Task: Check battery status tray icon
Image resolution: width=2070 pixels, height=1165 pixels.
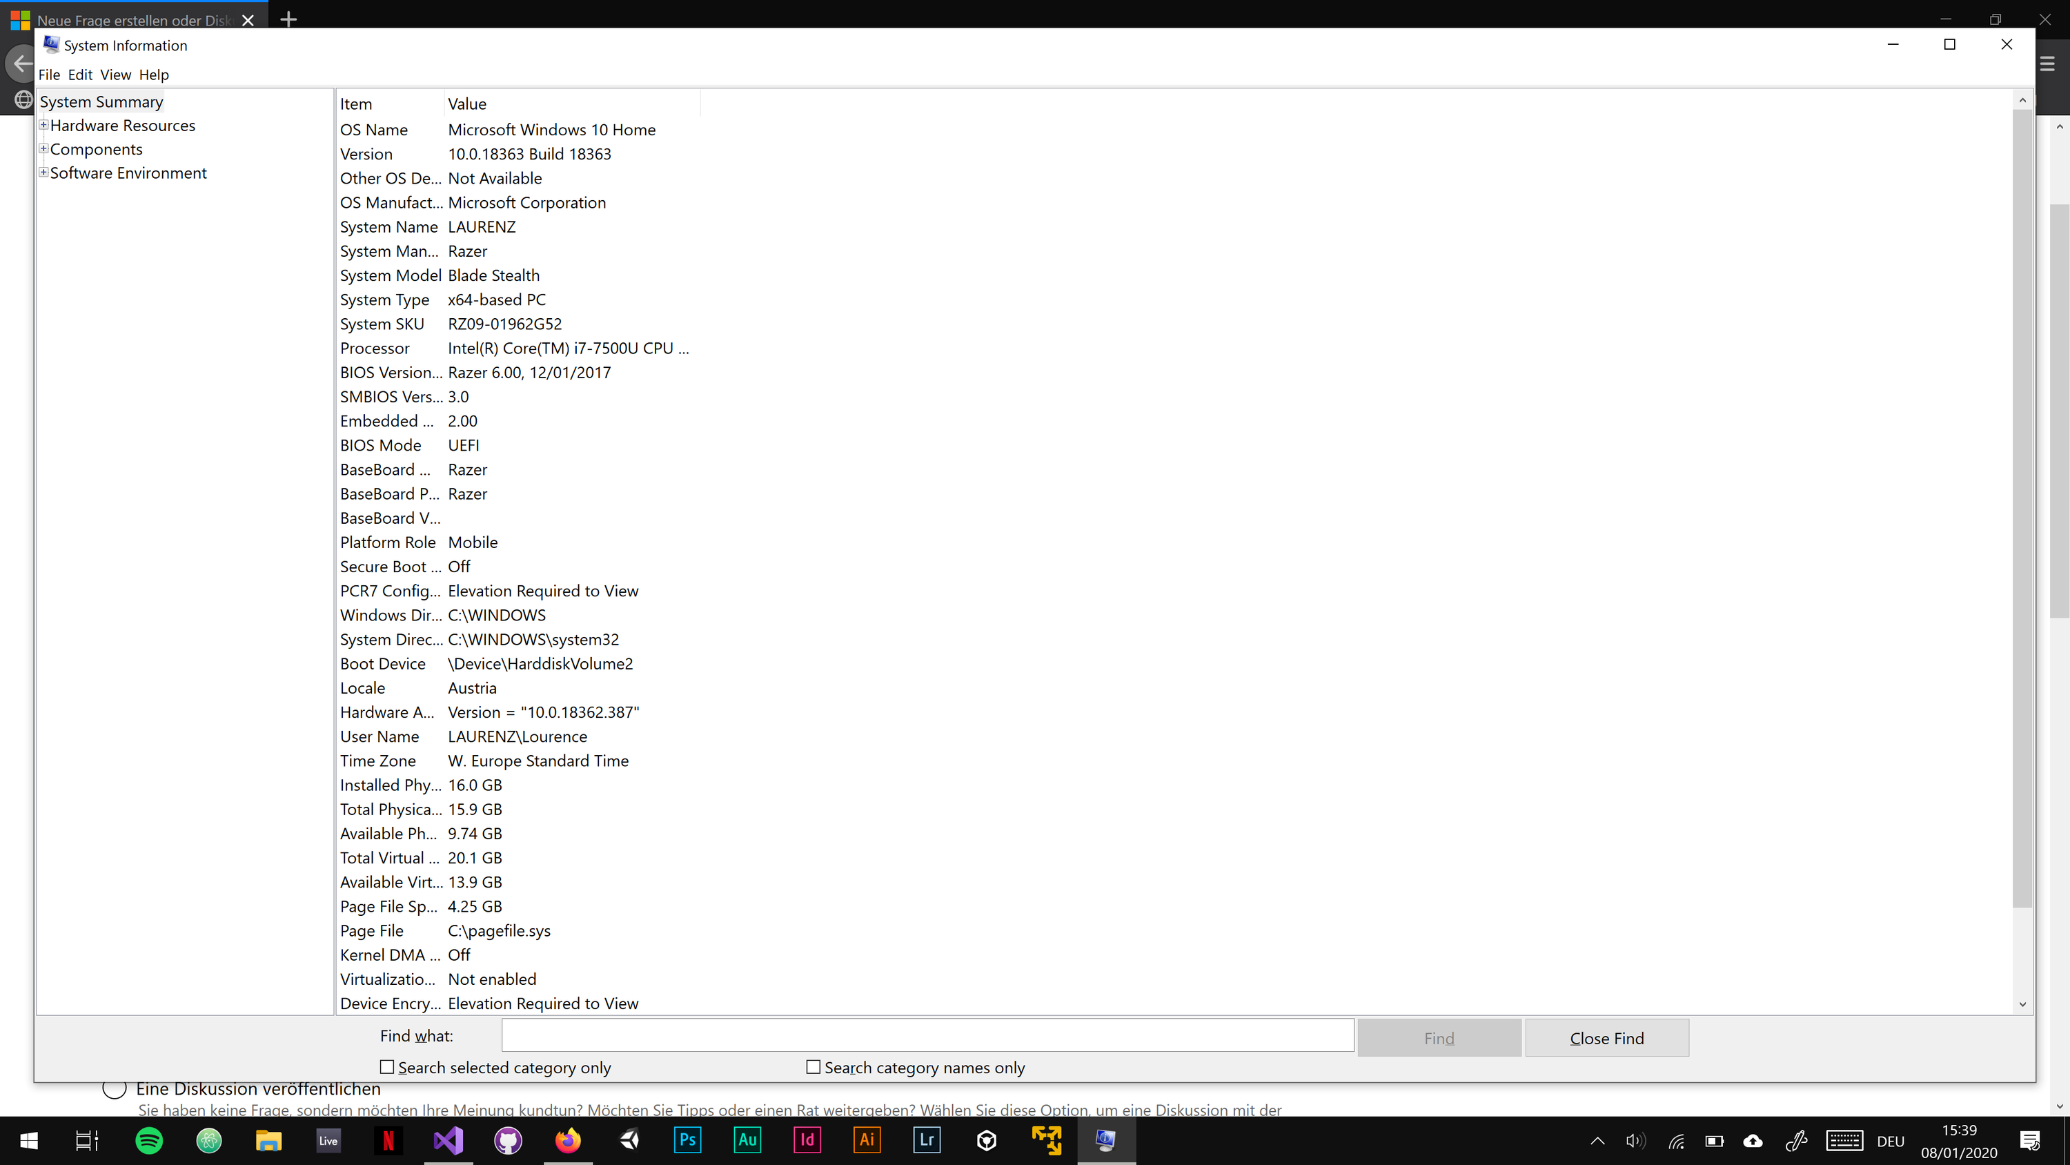Action: (x=1714, y=1141)
